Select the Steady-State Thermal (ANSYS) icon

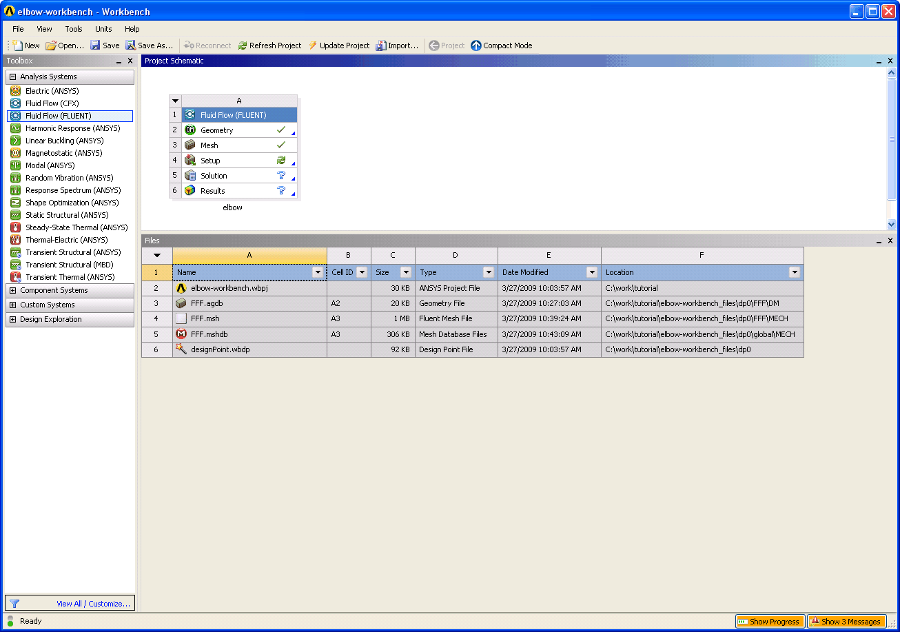point(15,227)
